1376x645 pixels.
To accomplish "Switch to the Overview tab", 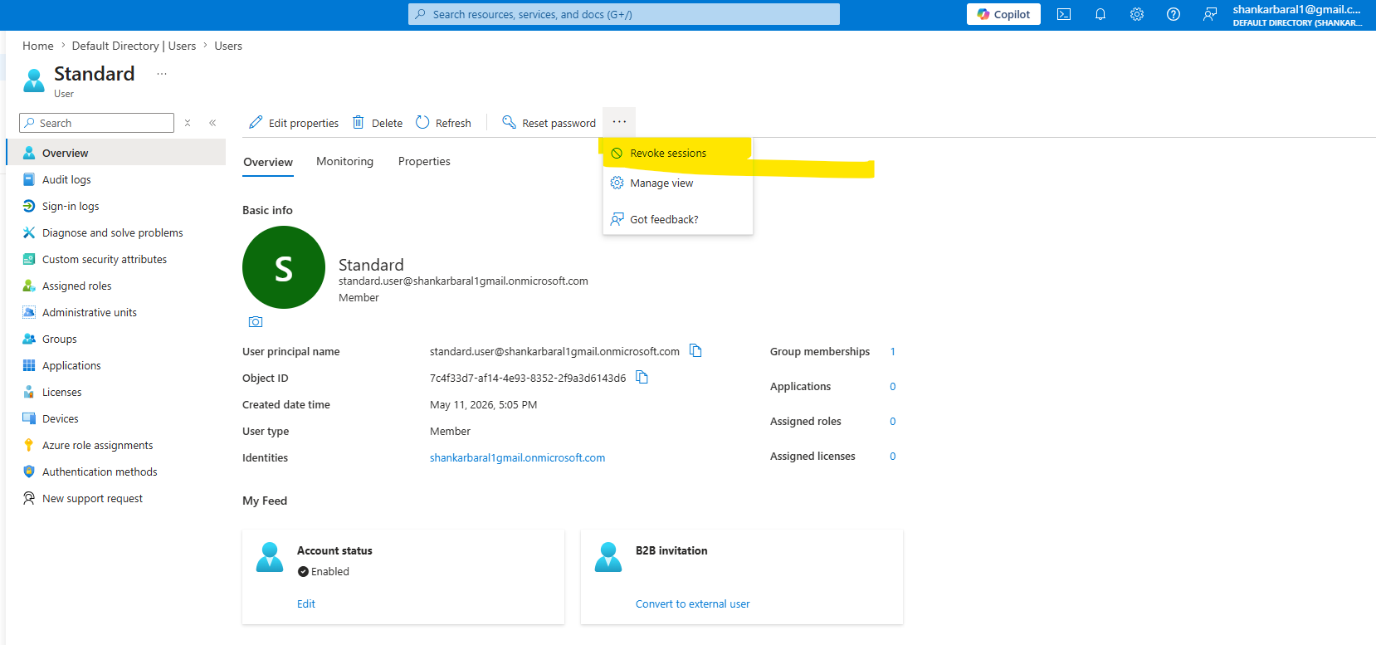I will (268, 162).
